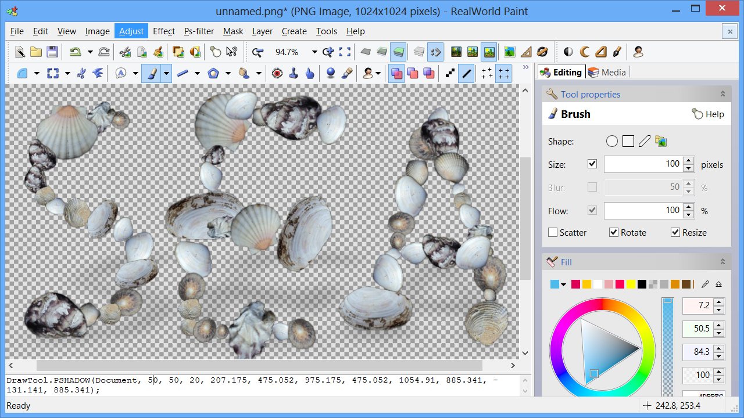Click the black compass-like circle icon
Viewport: 744px width, 418px height.
tap(542, 52)
